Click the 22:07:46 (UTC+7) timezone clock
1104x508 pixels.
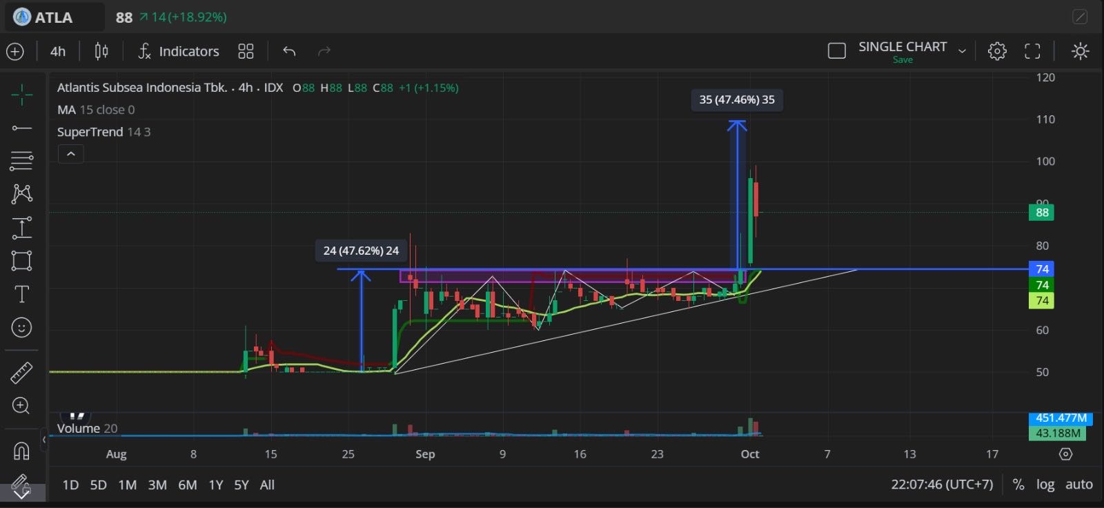click(942, 485)
